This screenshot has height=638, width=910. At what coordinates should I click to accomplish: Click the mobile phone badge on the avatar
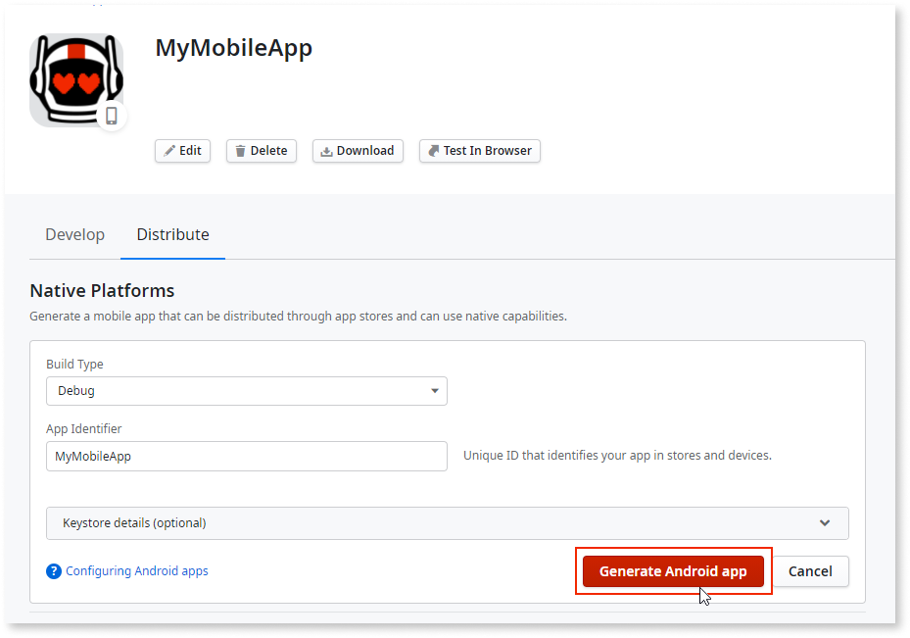coord(112,115)
